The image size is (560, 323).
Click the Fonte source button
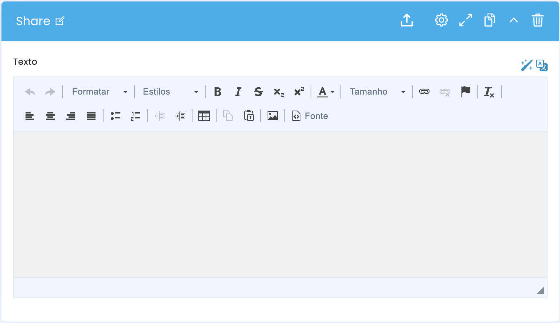click(x=310, y=116)
